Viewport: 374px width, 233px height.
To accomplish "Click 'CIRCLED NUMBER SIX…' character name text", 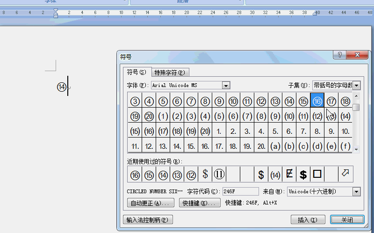I will click(155, 191).
